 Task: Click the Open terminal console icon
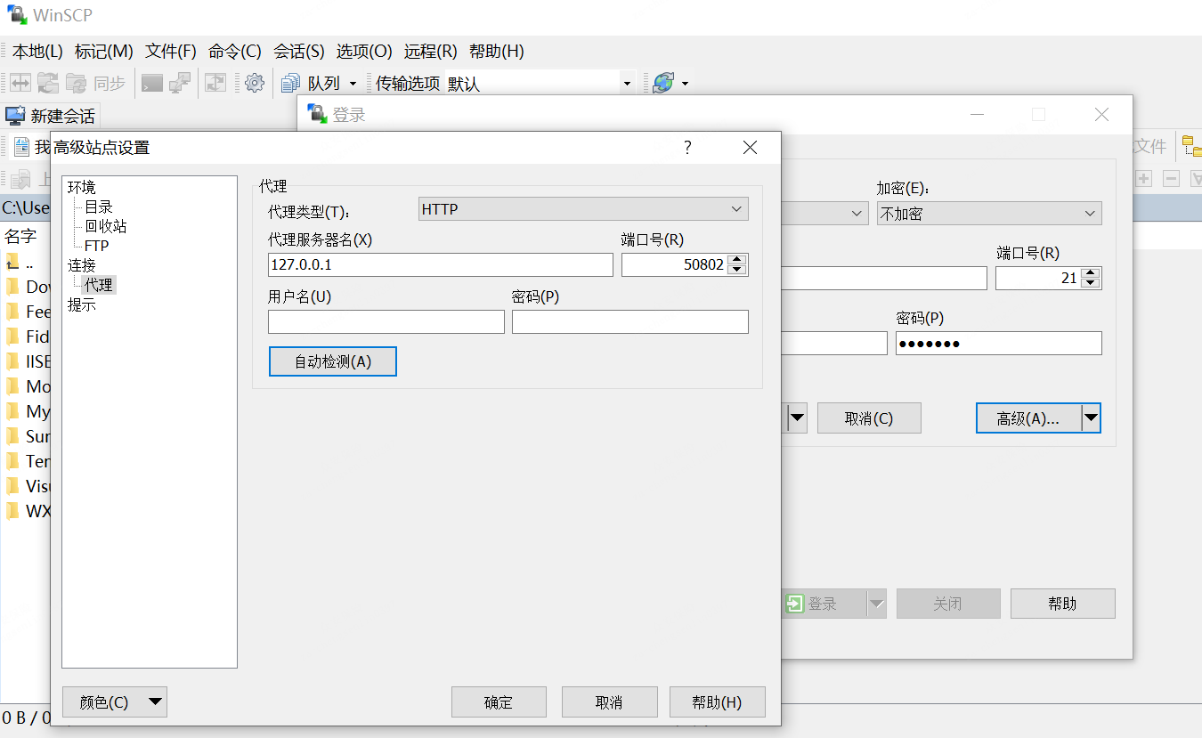click(x=152, y=83)
